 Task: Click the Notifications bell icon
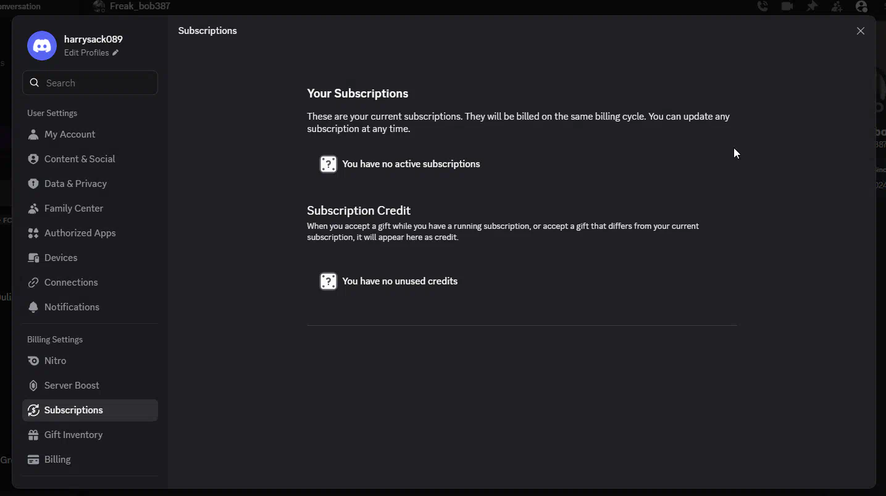pos(33,307)
